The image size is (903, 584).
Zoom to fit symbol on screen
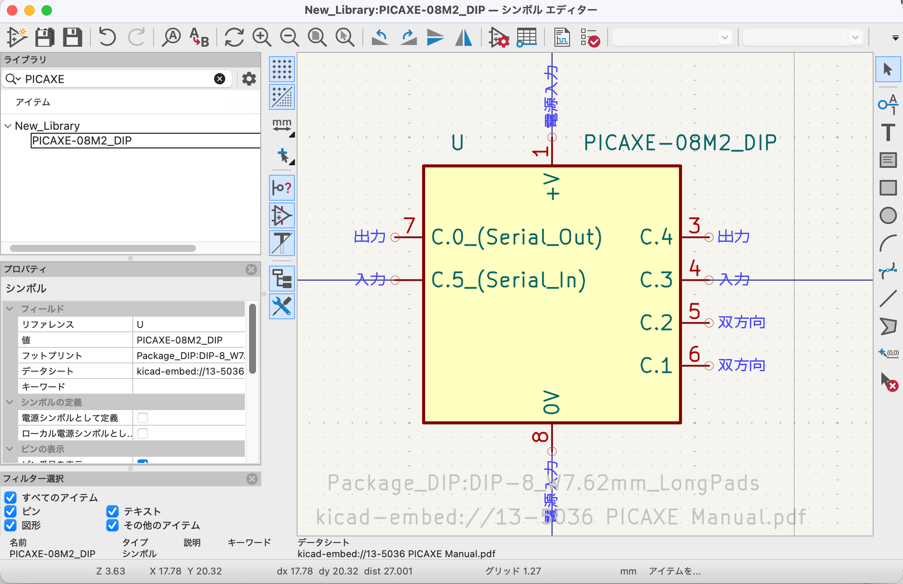(x=317, y=37)
